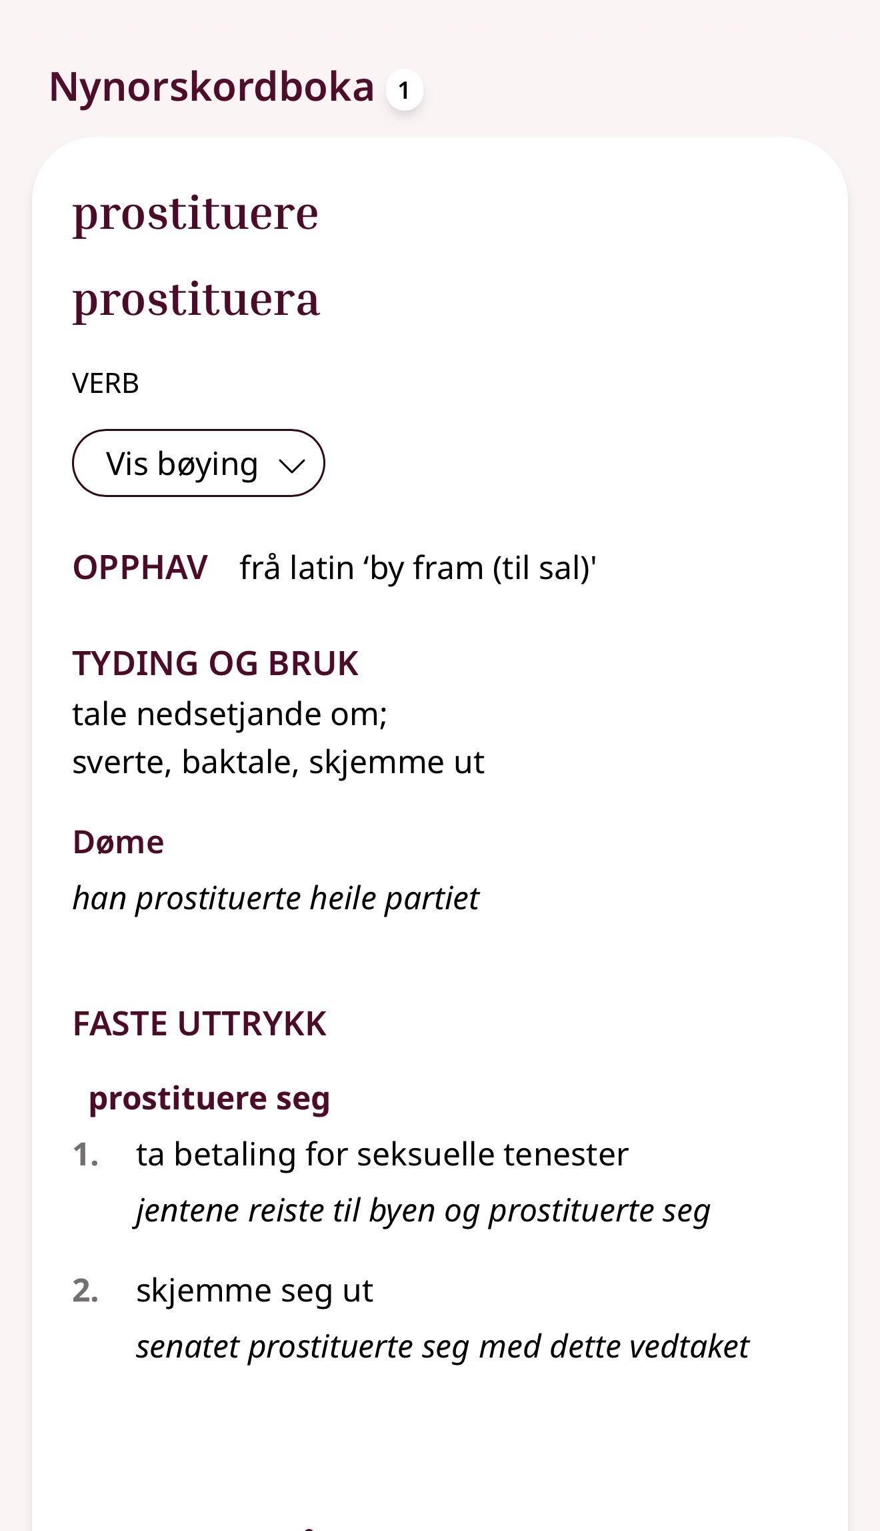Click definition 'skjemme seg ut' under item 2
Viewport: 880px width, 1531px height.
tap(254, 1290)
